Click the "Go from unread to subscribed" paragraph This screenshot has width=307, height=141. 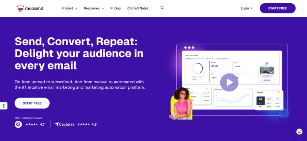80,84
